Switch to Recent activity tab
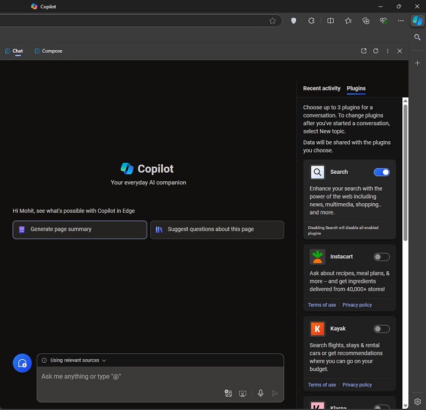The height and width of the screenshot is (410, 426). (321, 89)
